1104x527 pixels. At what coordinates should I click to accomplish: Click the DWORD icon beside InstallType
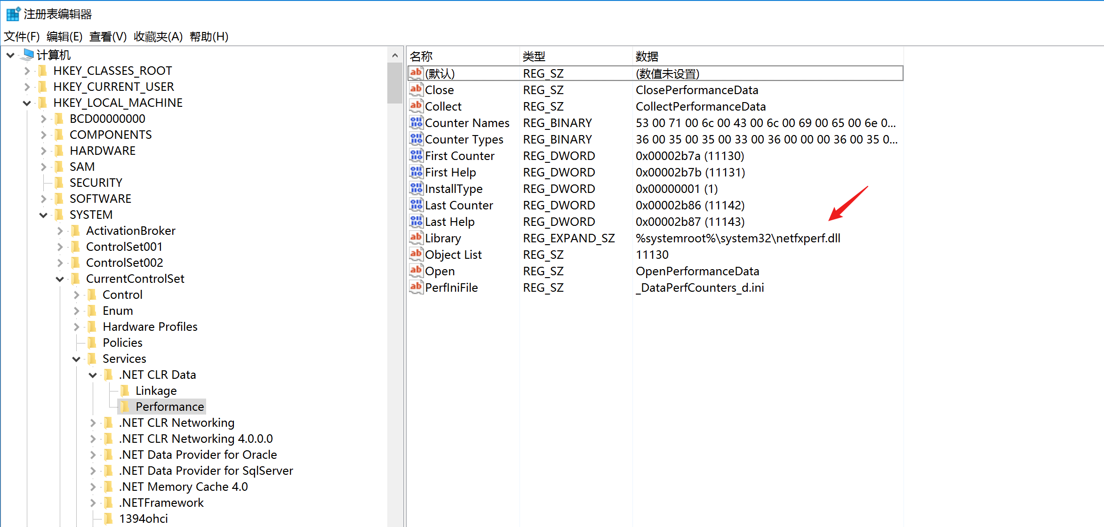coord(416,189)
